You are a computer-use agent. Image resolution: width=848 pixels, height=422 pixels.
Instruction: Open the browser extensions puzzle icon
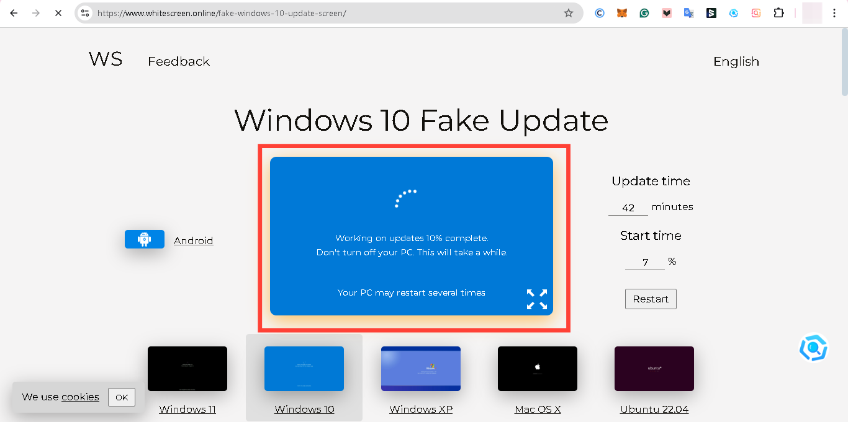(778, 12)
